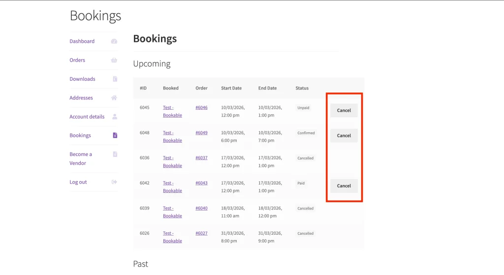Open order #6040 link
The width and height of the screenshot is (504, 275).
coord(201,208)
